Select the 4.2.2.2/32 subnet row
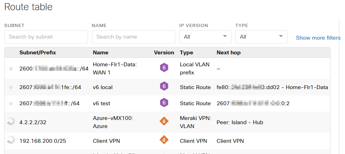345x154 pixels. point(32,122)
